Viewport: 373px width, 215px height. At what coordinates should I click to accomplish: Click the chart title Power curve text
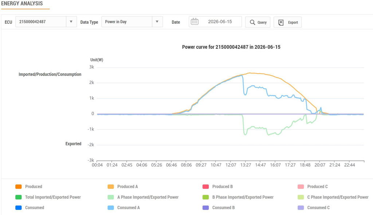[231, 47]
